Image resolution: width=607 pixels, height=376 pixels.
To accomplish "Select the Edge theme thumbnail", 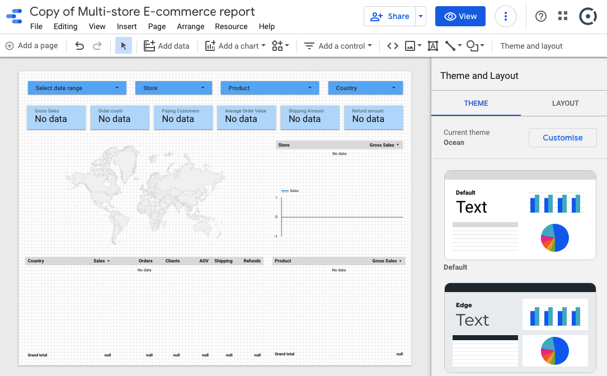I will pyautogui.click(x=520, y=327).
